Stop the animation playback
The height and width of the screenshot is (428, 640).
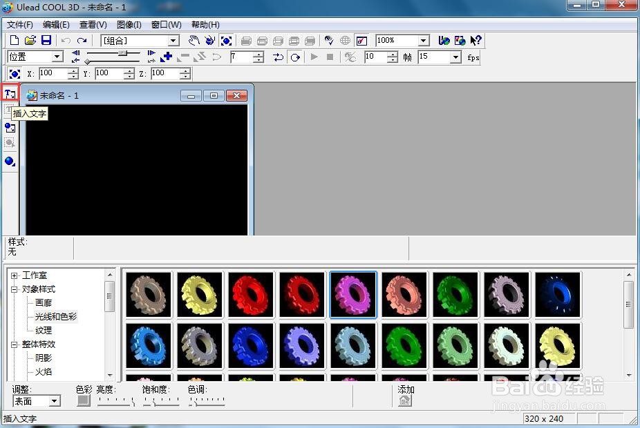(x=330, y=57)
